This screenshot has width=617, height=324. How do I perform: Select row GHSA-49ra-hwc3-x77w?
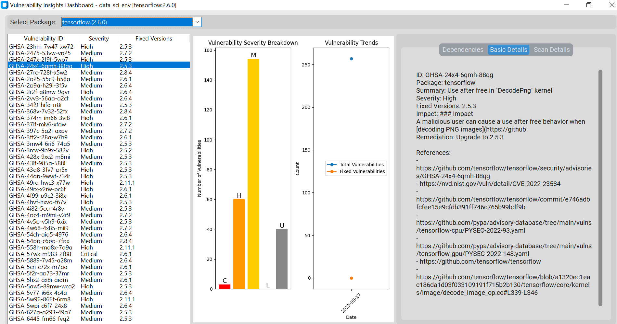(x=99, y=183)
